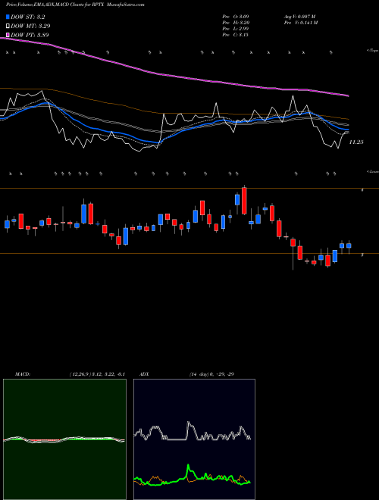Click the 'Pre C: 3.15' value
379x500 pixels.
(x=236, y=35)
